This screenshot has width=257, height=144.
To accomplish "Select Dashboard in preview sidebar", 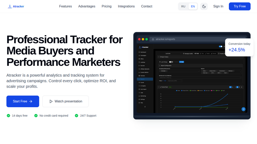I will (x=142, y=52).
